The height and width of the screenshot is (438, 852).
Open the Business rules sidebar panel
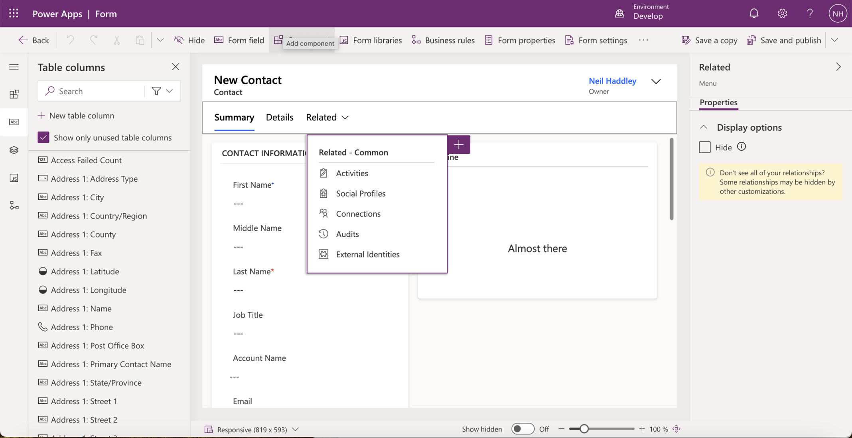coord(14,206)
